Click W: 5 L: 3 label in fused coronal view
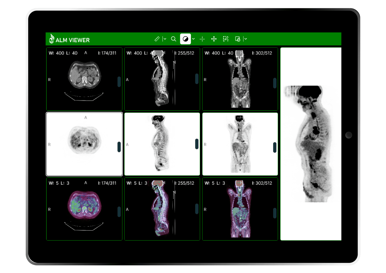Image resolution: width=386 pixels, height=273 pixels. point(215,183)
